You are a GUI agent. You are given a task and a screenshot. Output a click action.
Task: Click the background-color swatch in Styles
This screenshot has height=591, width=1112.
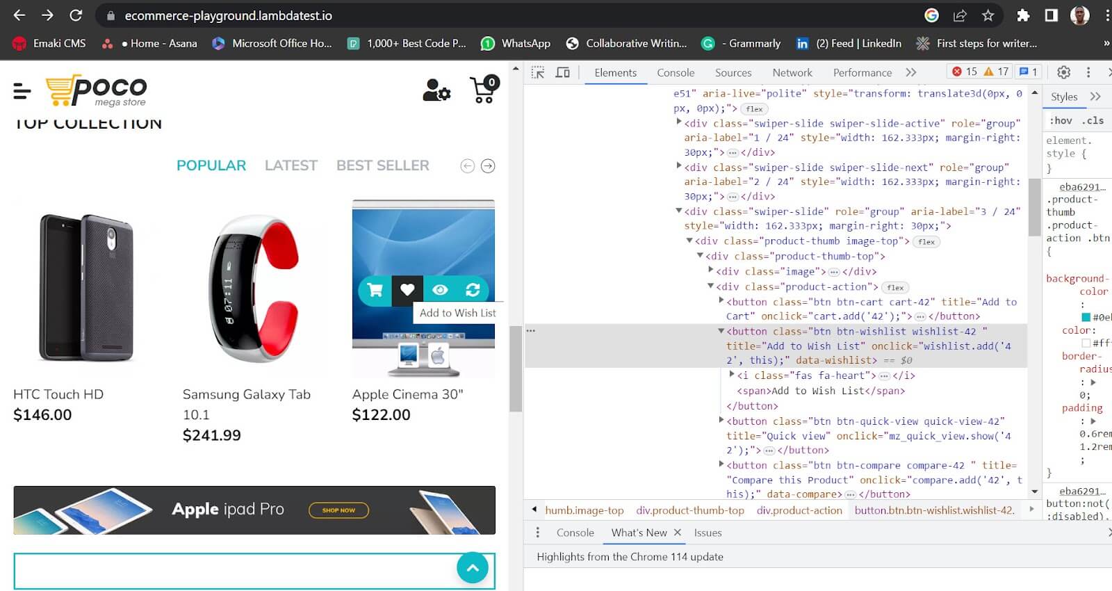click(x=1086, y=317)
